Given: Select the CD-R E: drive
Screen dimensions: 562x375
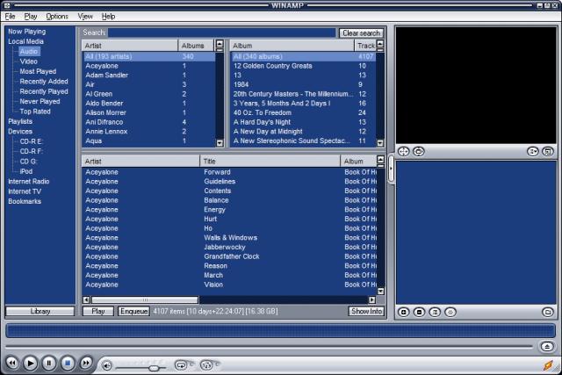Looking at the screenshot, I should click(31, 141).
